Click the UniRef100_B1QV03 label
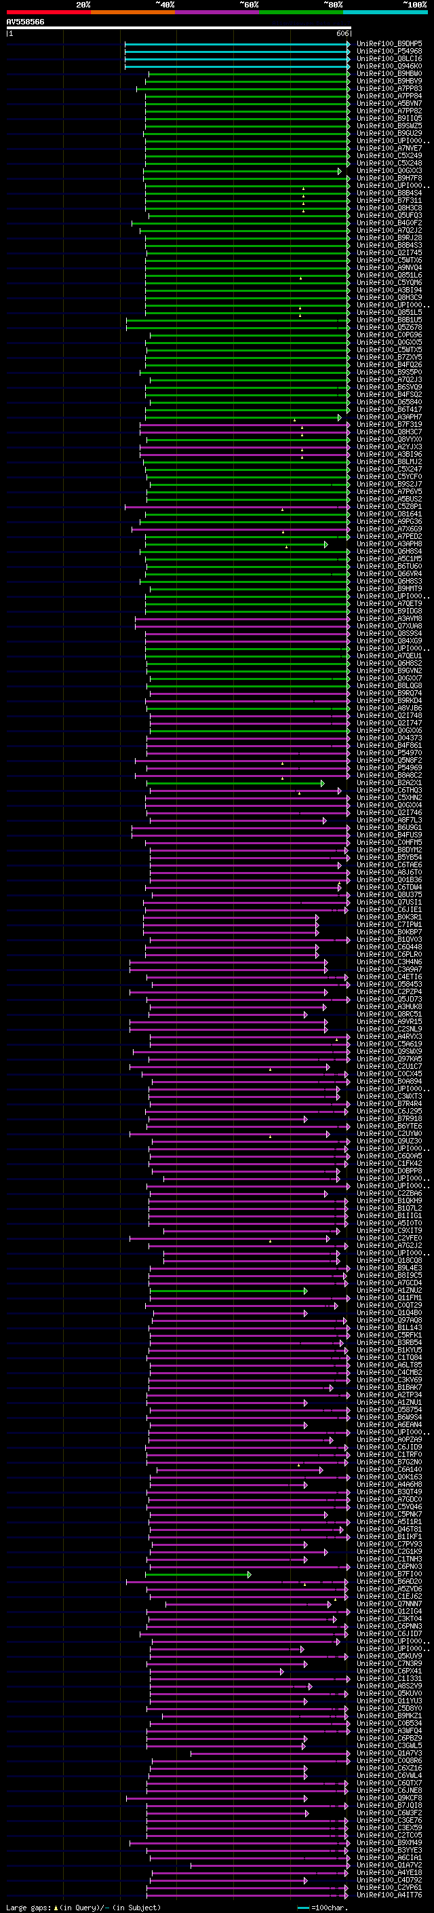This screenshot has width=434, height=1913. 389,939
